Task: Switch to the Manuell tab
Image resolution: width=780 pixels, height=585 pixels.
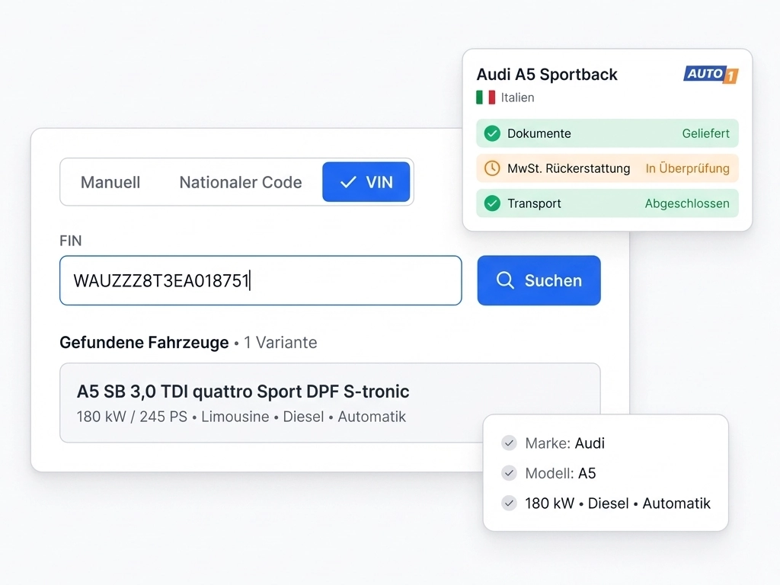Action: (x=110, y=182)
